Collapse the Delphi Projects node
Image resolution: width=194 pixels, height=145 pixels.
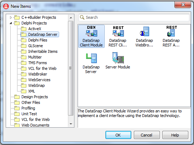(x=11, y=23)
